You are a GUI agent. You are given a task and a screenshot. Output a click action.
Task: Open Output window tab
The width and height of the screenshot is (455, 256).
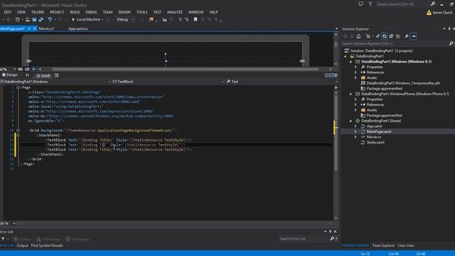[x=22, y=245]
